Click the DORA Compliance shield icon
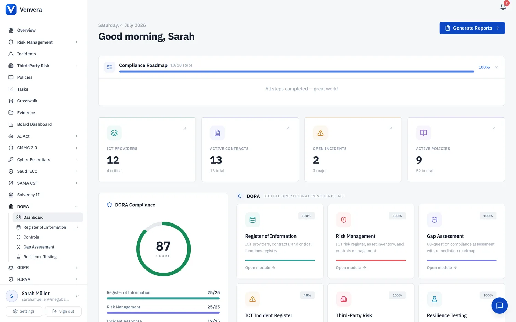 pyautogui.click(x=109, y=205)
